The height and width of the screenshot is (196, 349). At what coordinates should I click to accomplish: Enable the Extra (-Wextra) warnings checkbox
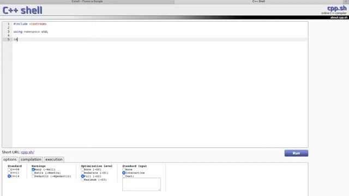pyautogui.click(x=33, y=173)
